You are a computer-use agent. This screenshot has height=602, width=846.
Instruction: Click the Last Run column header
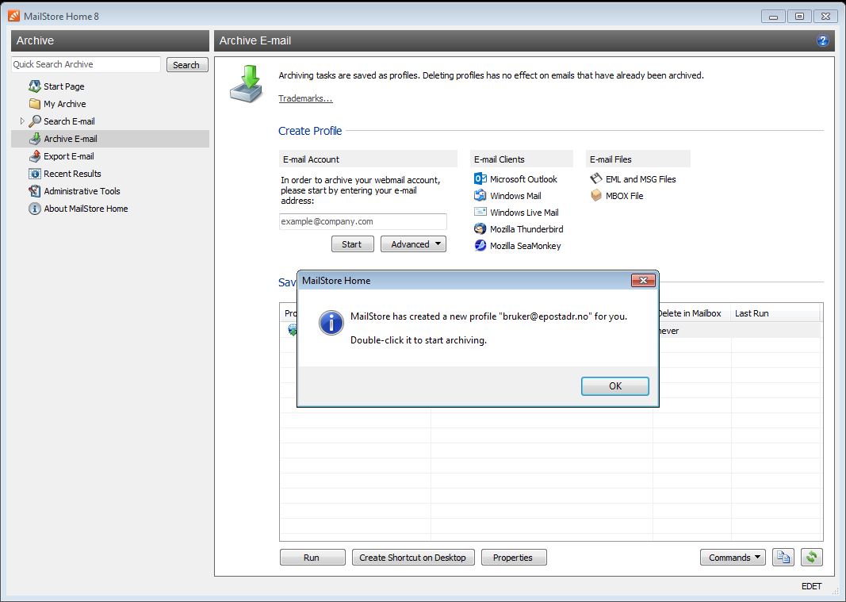pyautogui.click(x=775, y=313)
